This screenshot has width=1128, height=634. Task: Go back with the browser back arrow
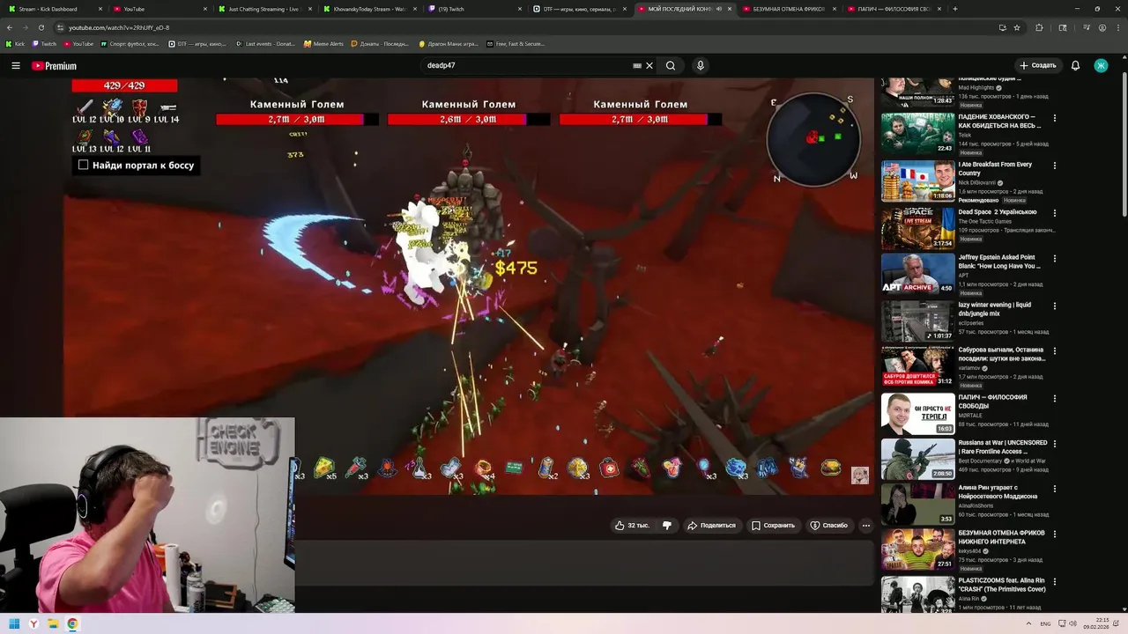(x=10, y=27)
